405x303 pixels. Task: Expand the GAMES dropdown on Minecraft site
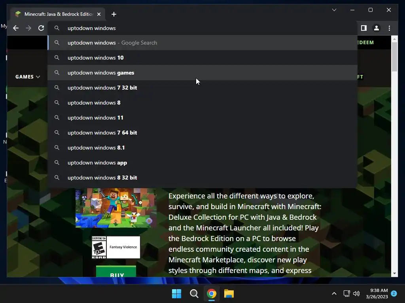point(28,77)
